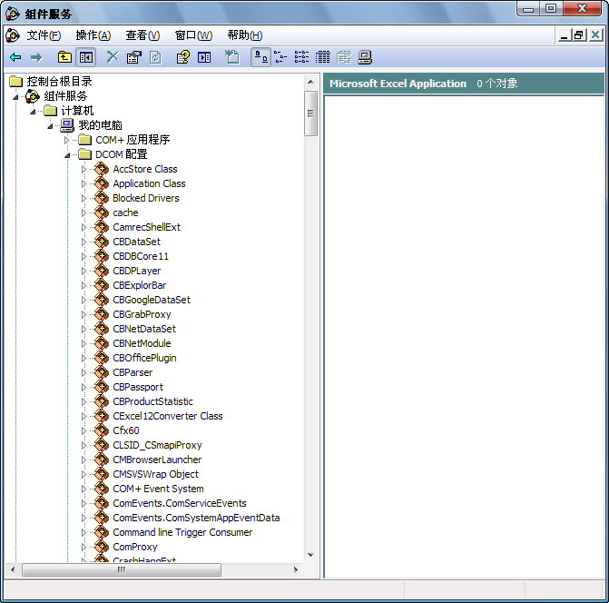Toggle the Show/Hide action pane icon
609x603 pixels.
coord(204,57)
